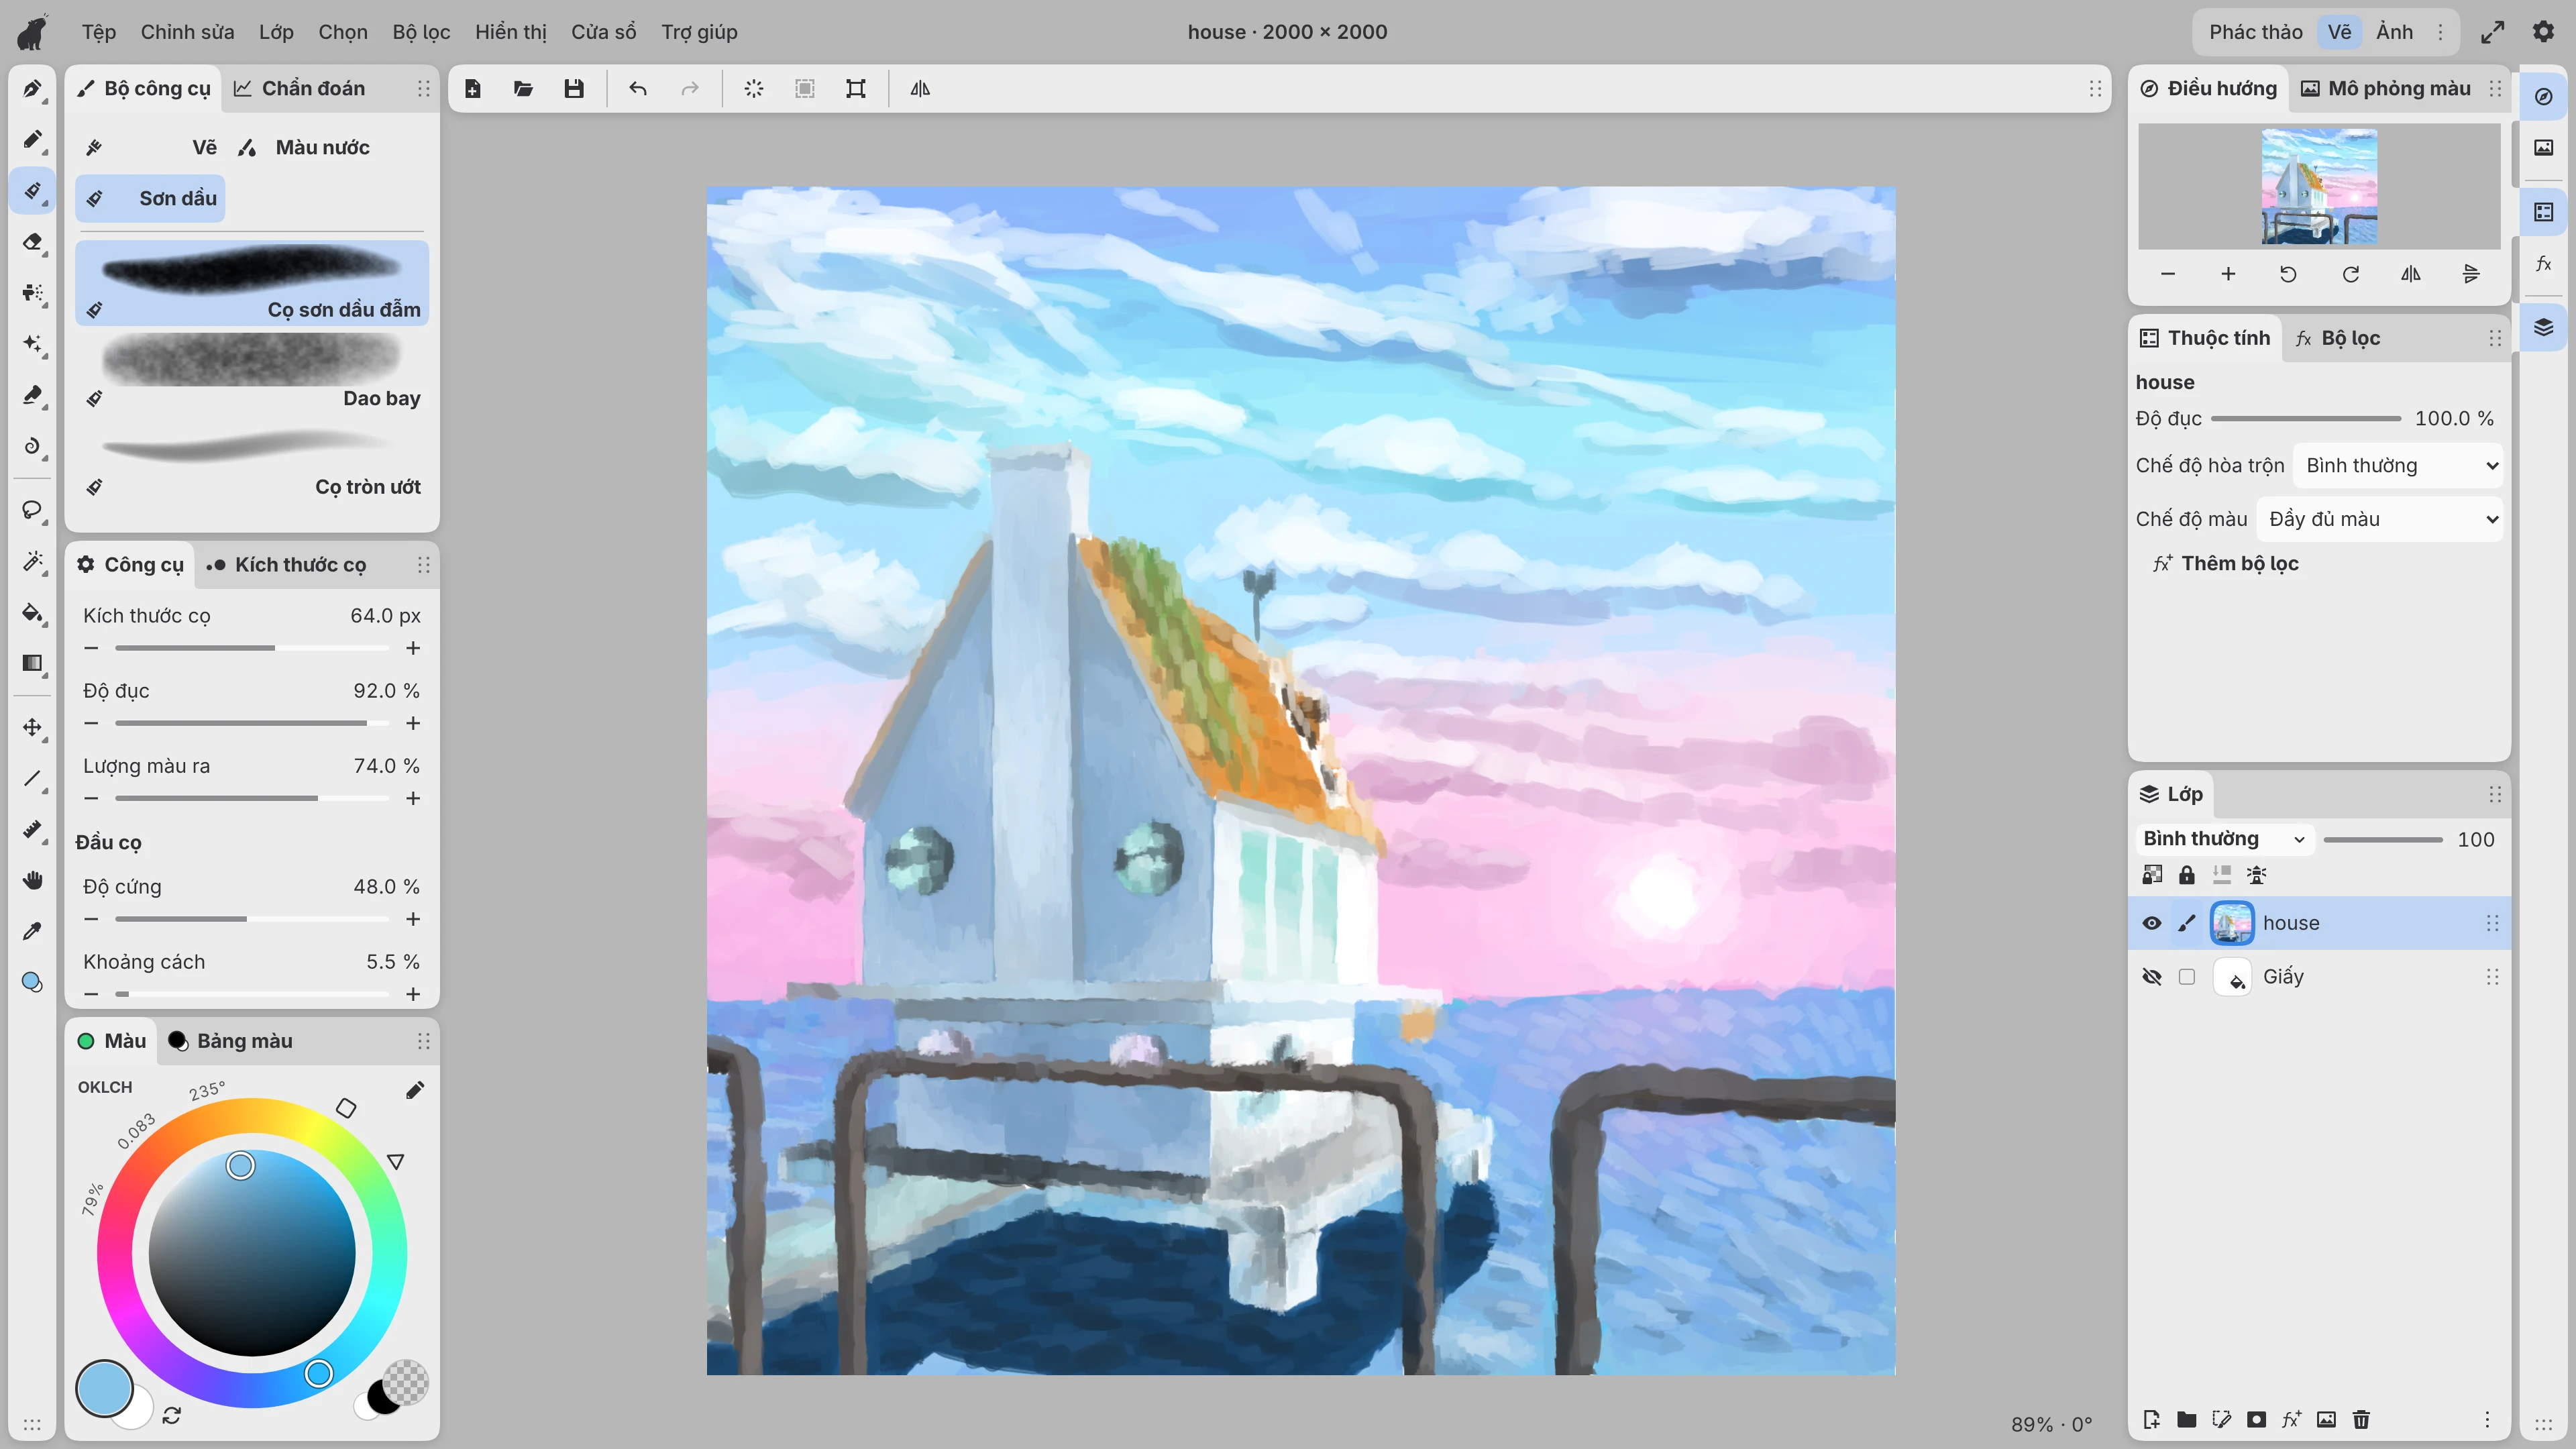Hide the house layer with eye icon
2576x1449 pixels.
[2152, 923]
